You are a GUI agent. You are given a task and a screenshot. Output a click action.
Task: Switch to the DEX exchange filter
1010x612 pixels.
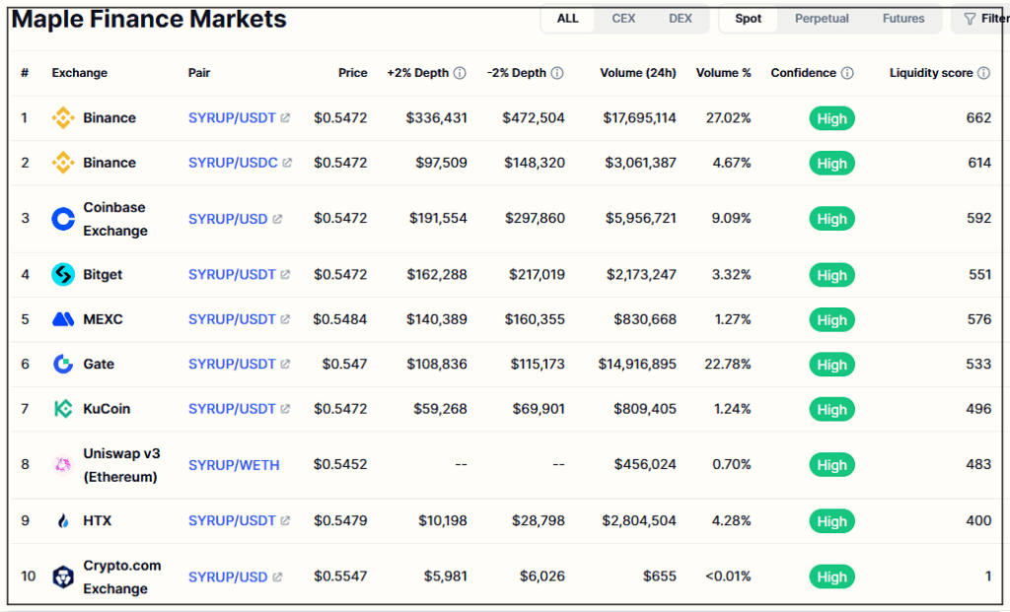pyautogui.click(x=681, y=19)
